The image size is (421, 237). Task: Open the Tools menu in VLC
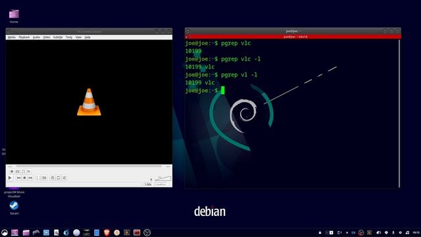click(69, 38)
